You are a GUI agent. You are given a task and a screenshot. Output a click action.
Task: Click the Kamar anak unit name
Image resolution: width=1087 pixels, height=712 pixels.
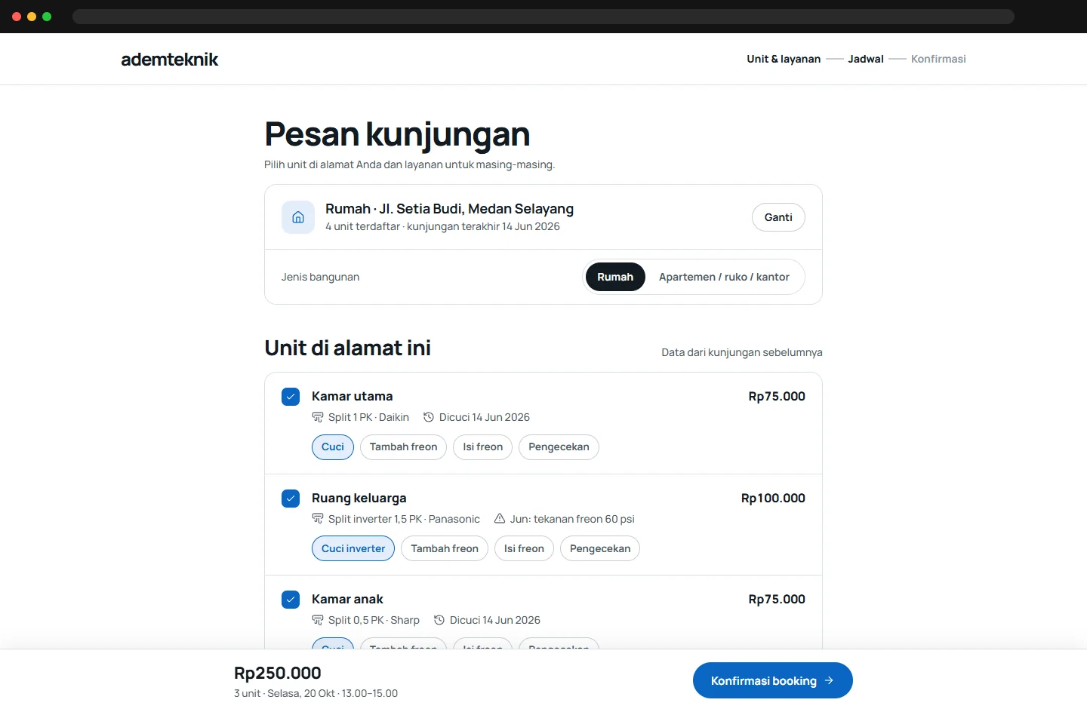(347, 599)
